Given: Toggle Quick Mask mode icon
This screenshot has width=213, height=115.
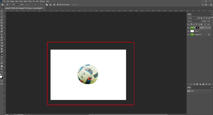Looking at the screenshot, I should coord(2,81).
